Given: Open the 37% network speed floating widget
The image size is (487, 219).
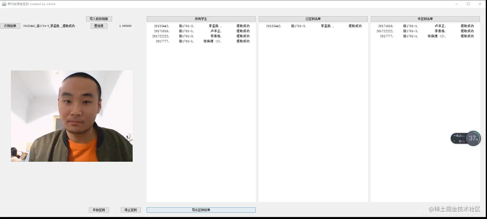Looking at the screenshot, I should (466, 138).
